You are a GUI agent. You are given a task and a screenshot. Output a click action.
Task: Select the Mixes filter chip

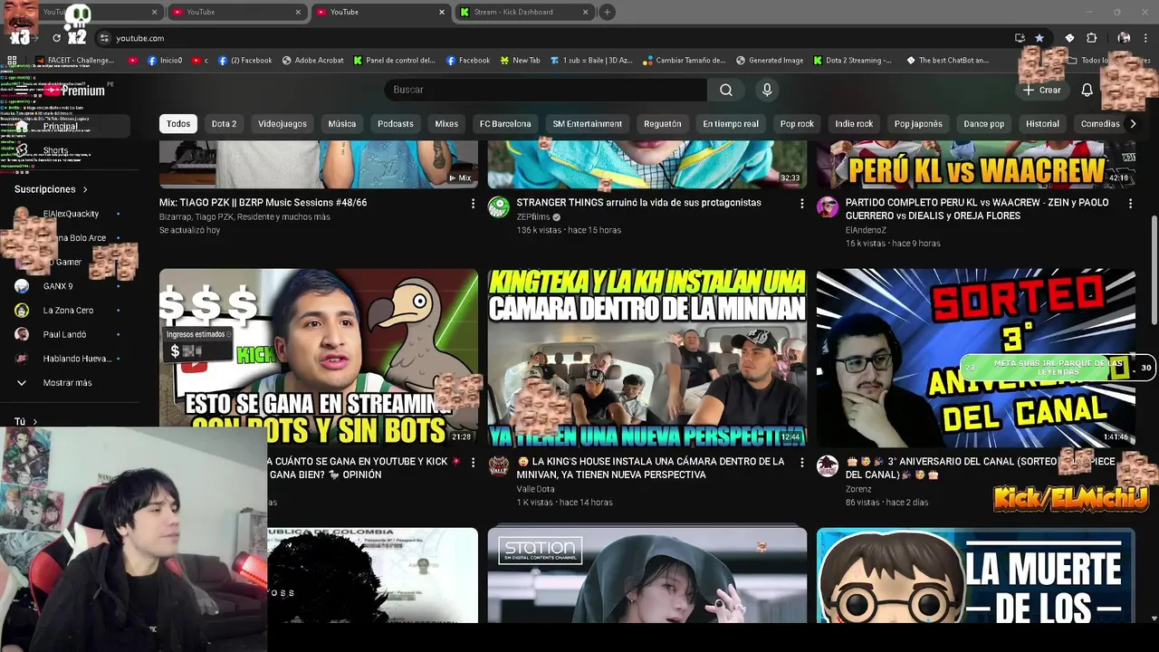pos(446,124)
